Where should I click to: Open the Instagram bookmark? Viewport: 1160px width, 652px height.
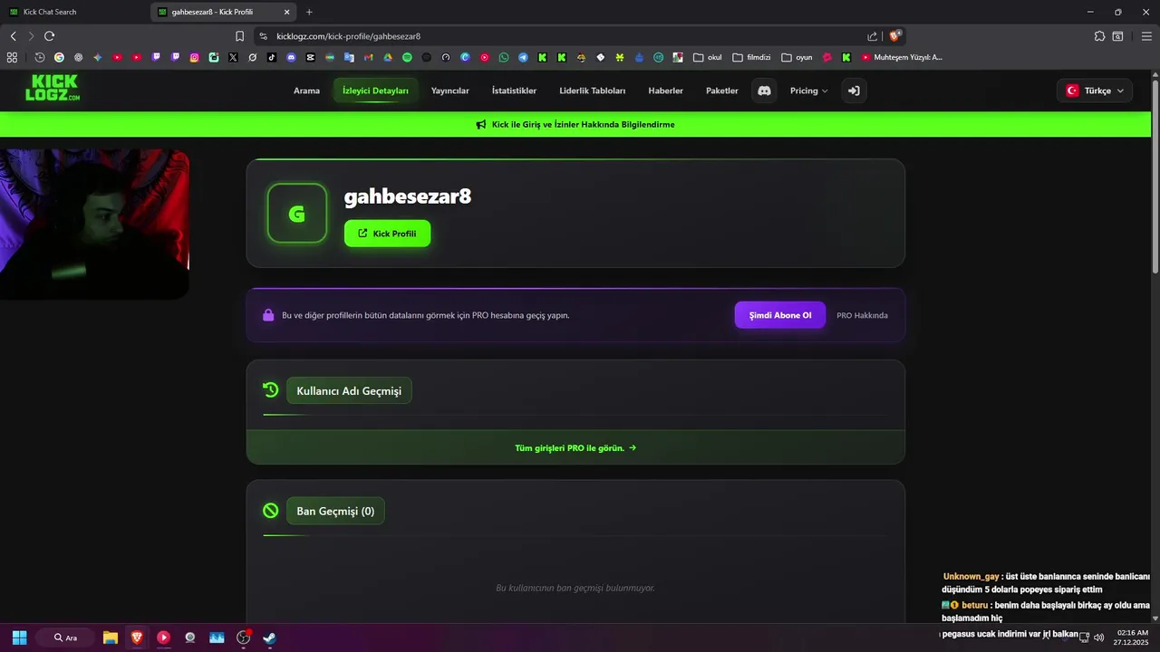[194, 57]
